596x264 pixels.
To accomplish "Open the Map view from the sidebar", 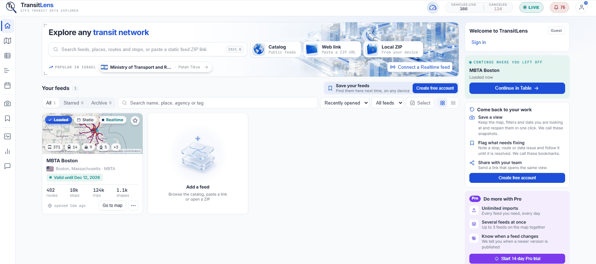I will pos(7,41).
